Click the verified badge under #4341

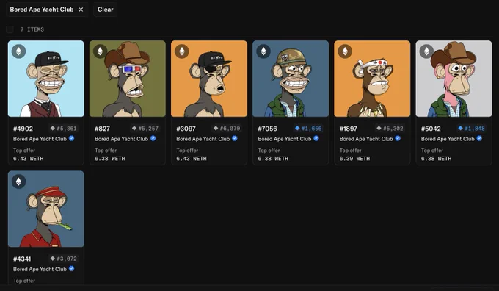[x=72, y=269]
